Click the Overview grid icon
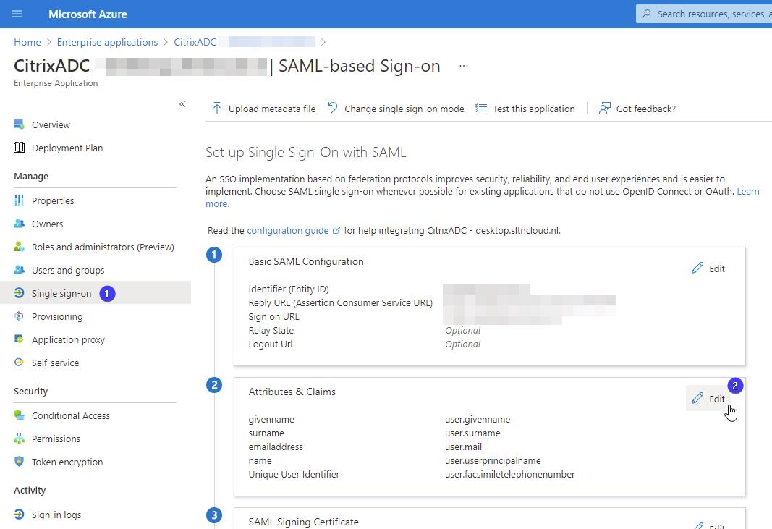Viewport: 772px width, 529px height. coord(19,124)
